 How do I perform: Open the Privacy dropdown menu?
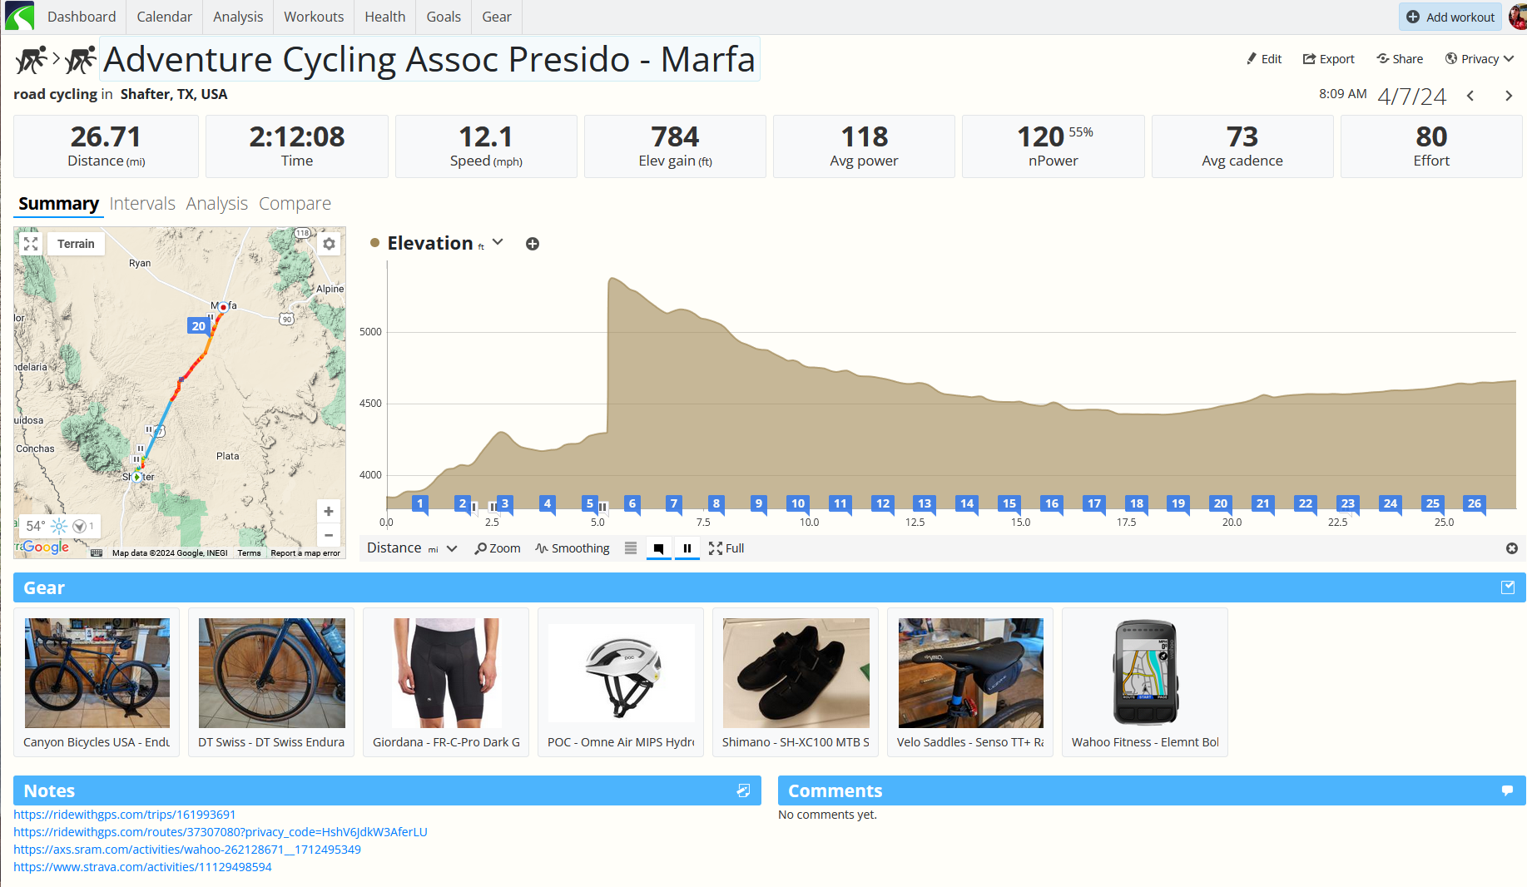(1480, 59)
